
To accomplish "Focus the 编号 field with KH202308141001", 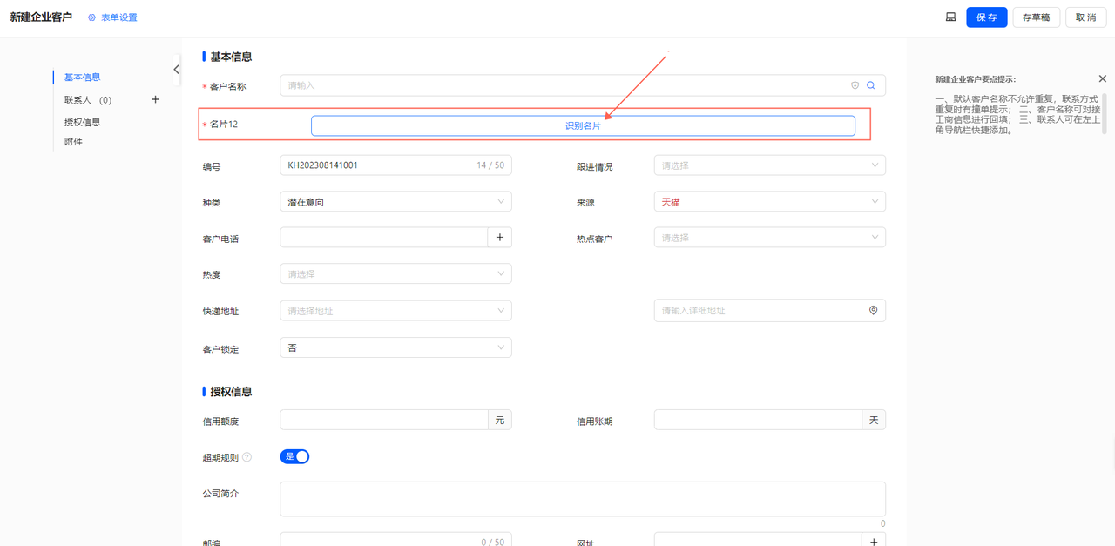I will pos(395,165).
